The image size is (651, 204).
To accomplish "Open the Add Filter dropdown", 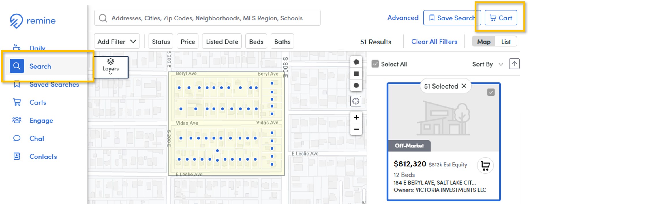I will click(x=117, y=42).
